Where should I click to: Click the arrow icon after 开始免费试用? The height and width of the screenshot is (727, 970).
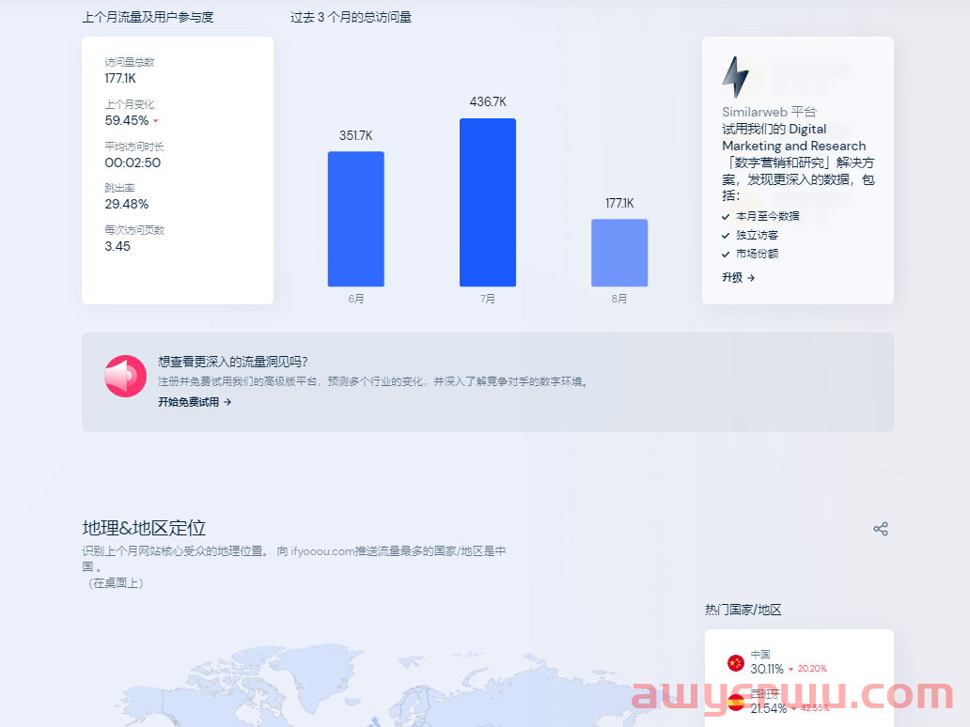click(x=228, y=402)
